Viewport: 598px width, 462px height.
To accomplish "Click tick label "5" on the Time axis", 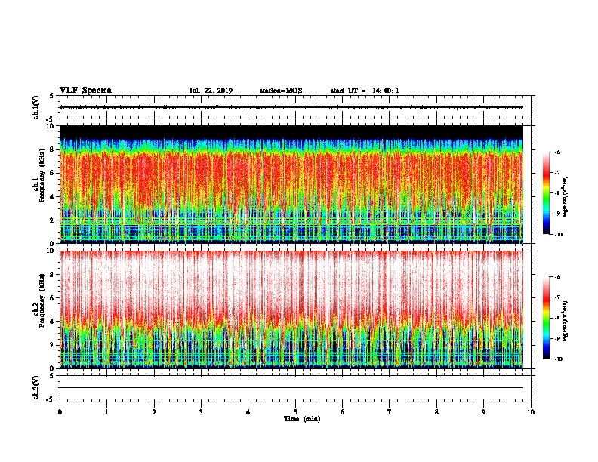I will tap(295, 412).
